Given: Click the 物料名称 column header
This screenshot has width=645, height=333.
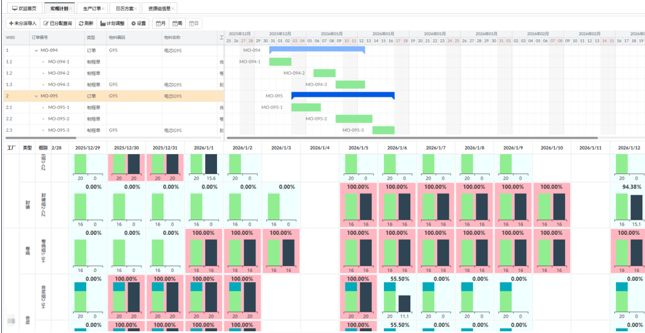Looking at the screenshot, I should tap(189, 37).
